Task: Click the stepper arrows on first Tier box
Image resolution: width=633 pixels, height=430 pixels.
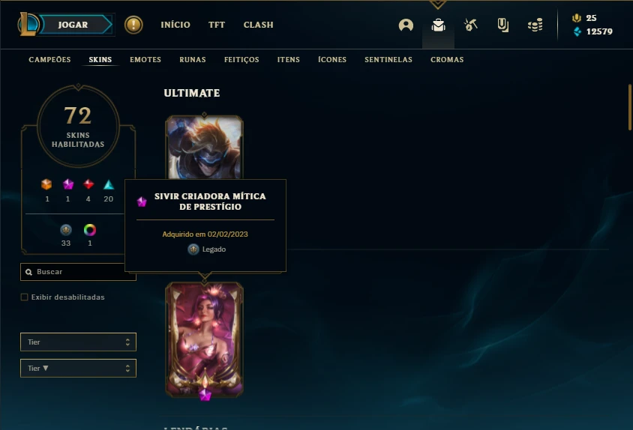Action: click(127, 342)
